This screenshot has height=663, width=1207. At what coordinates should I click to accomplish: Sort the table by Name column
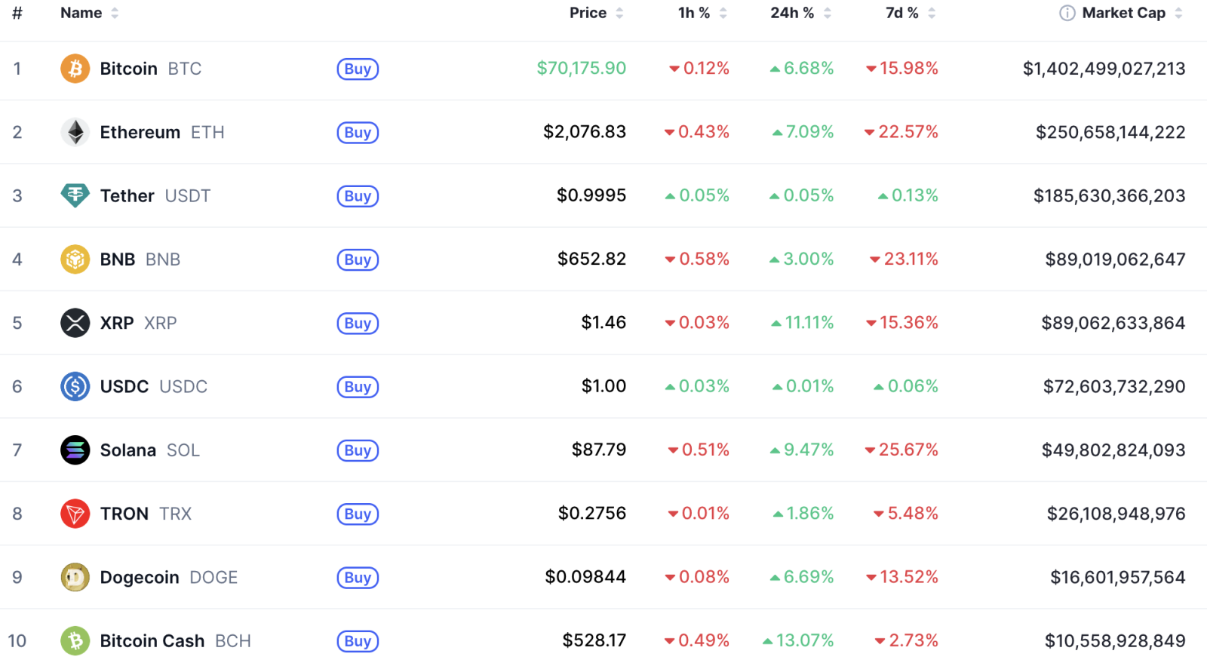[x=81, y=13]
